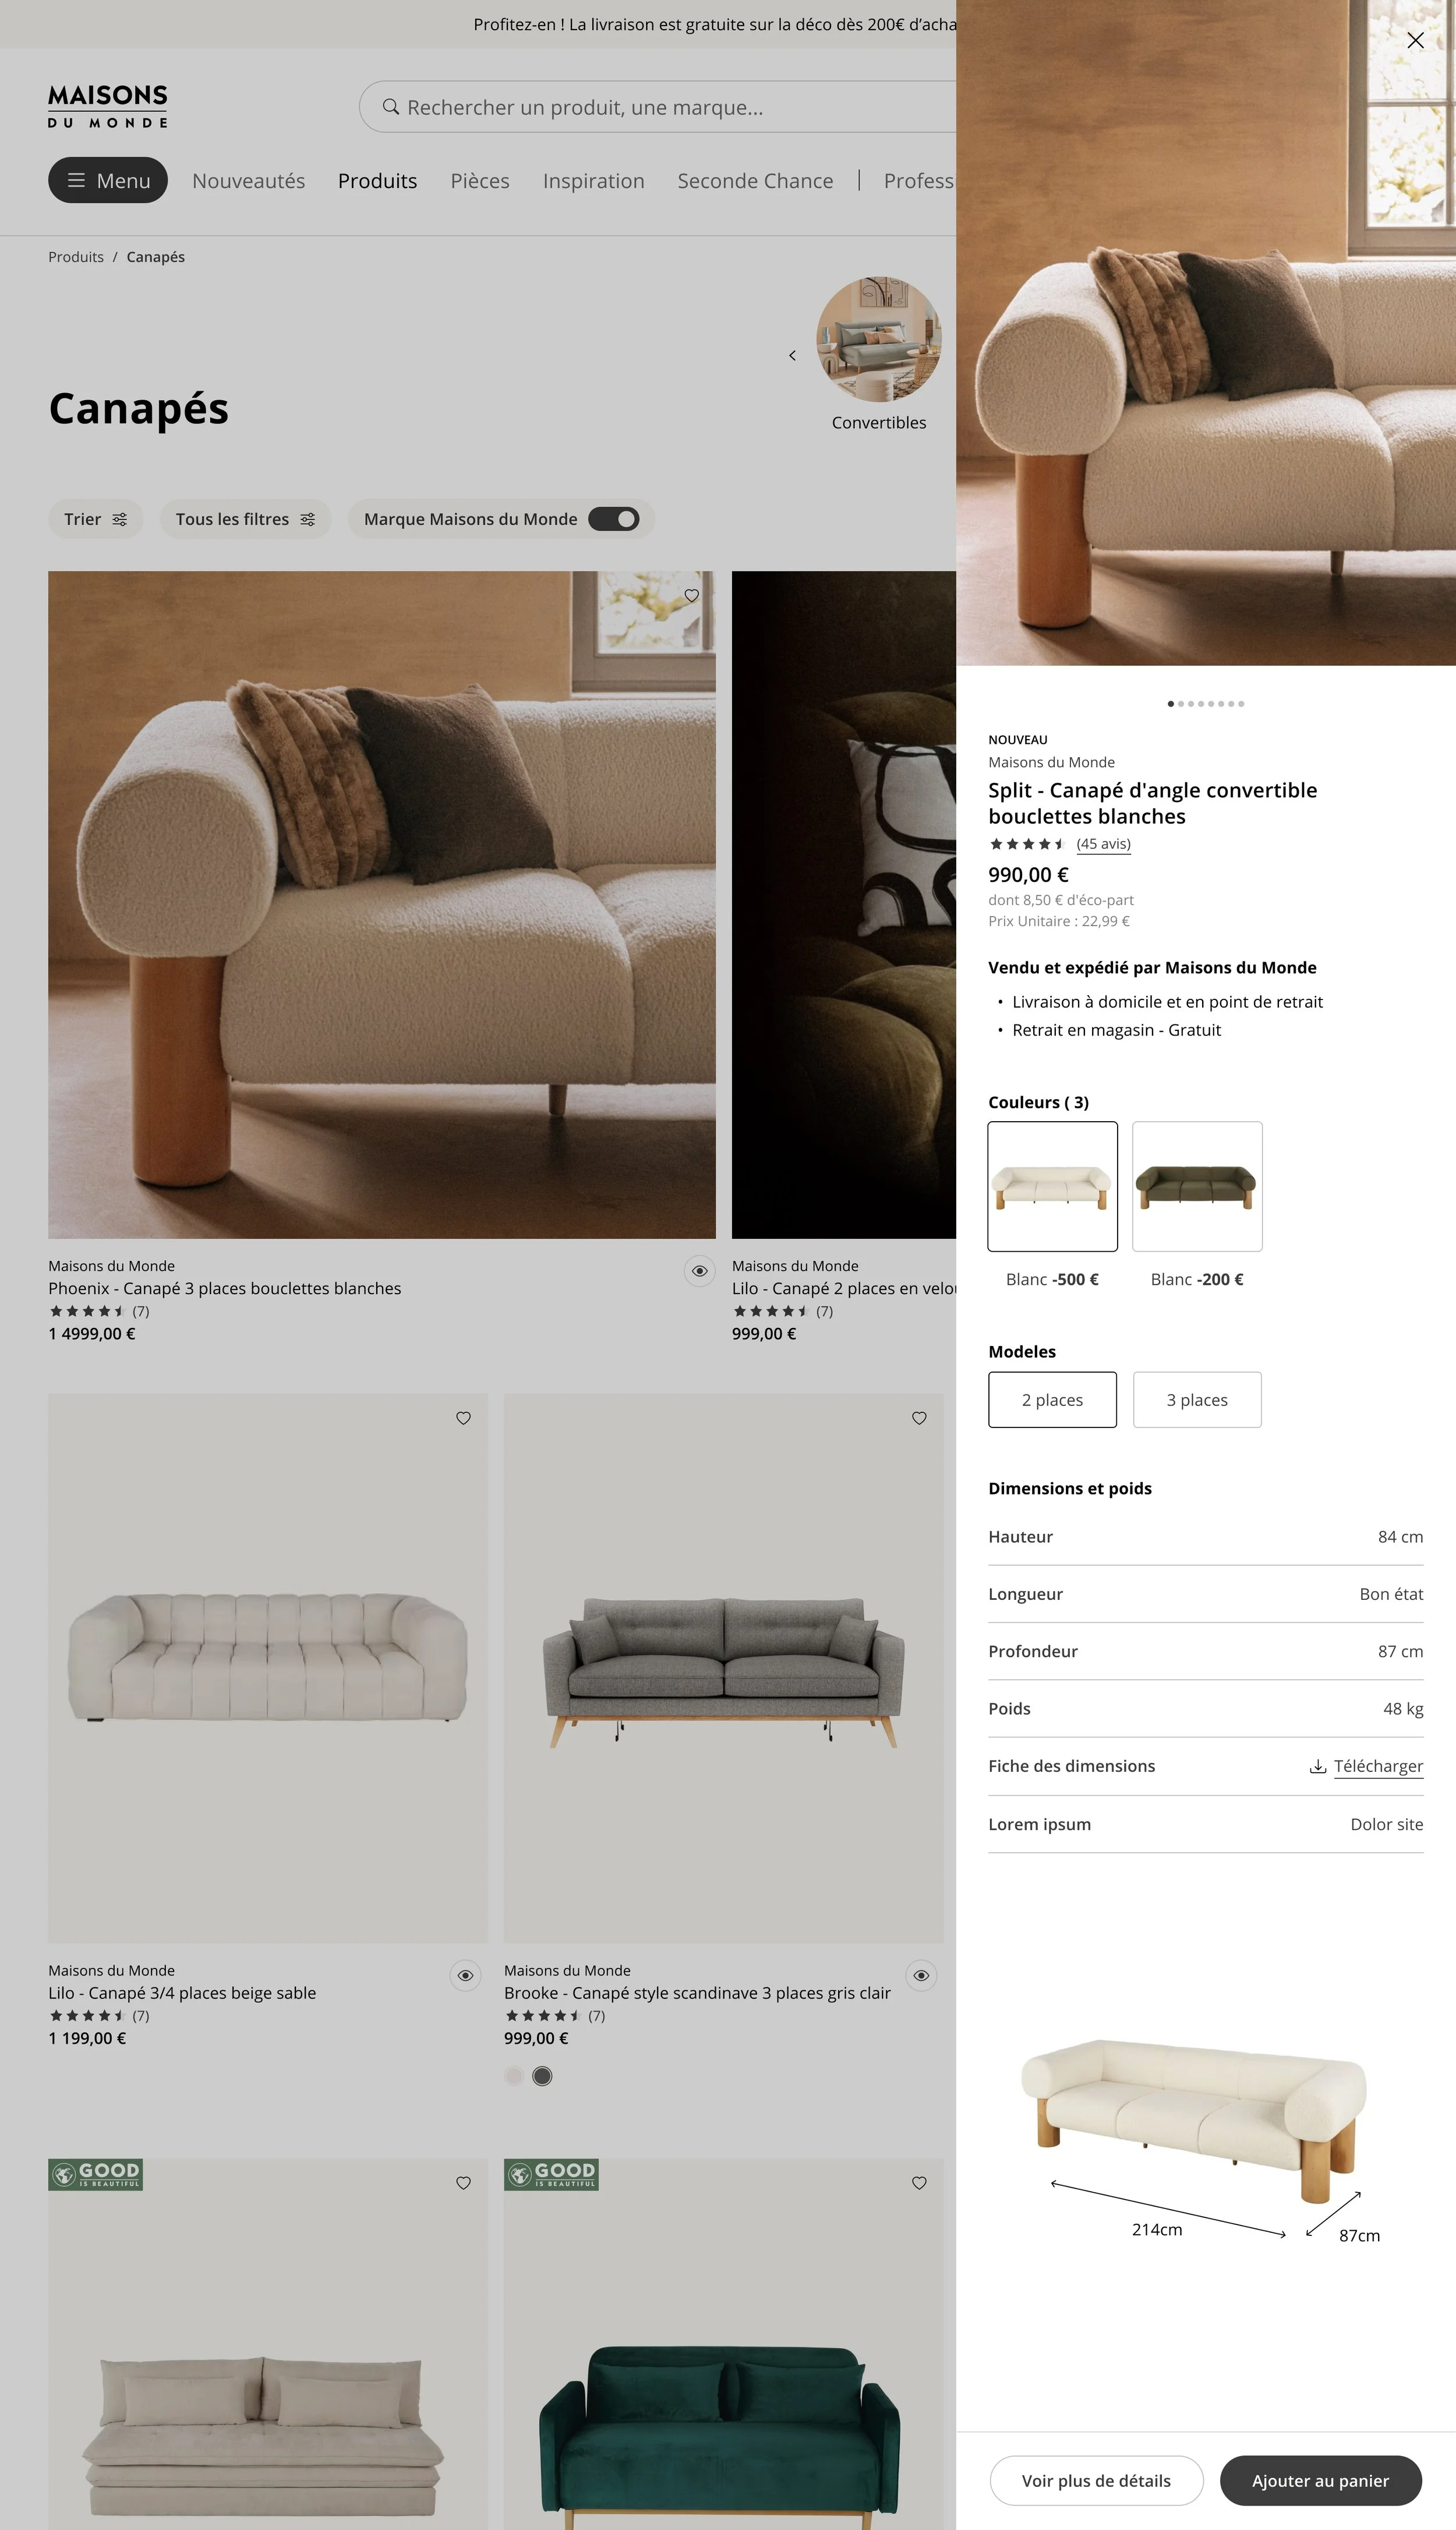The height and width of the screenshot is (2530, 1456).
Task: Choose the dark gray Brooke color swatch
Action: (x=542, y=2076)
